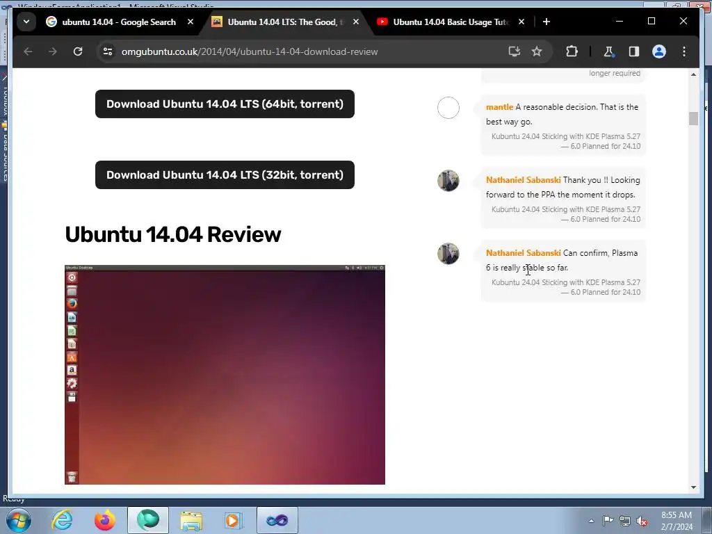Click the Ubuntu 14.04 Review heading
Image resolution: width=712 pixels, height=534 pixels.
click(173, 234)
